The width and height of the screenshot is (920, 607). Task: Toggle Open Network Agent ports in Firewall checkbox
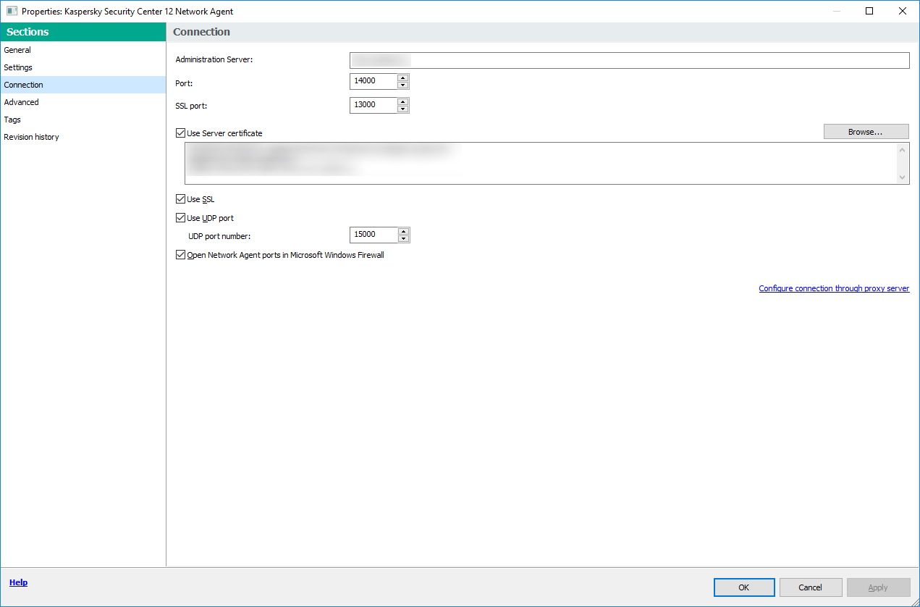(x=180, y=255)
